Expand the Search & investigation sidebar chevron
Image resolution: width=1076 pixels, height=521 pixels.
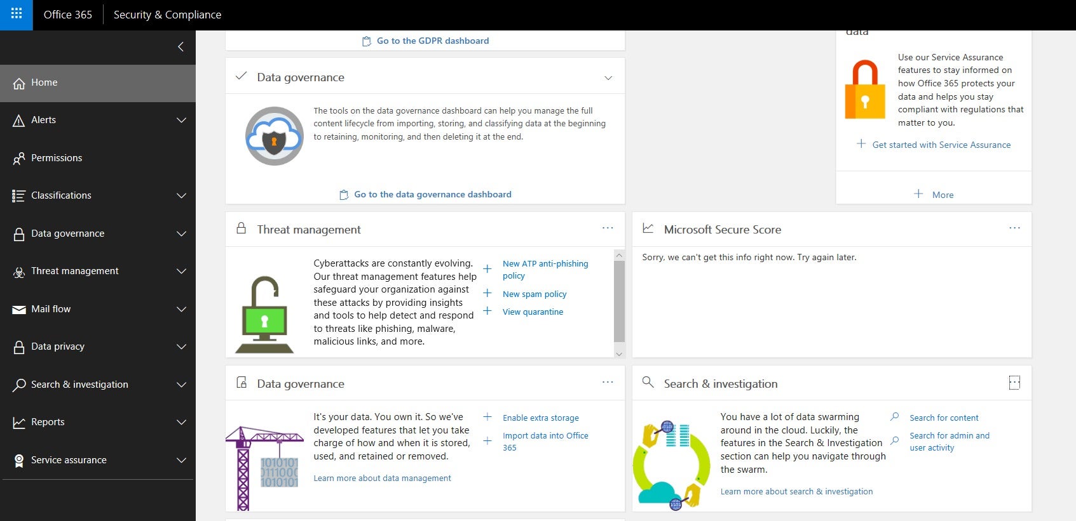(181, 385)
